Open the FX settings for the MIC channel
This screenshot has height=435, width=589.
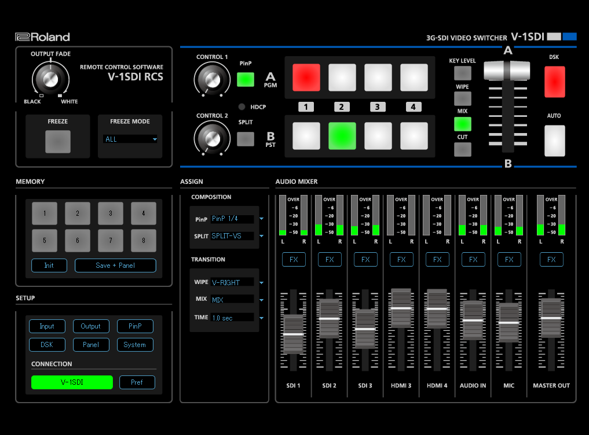(x=508, y=259)
